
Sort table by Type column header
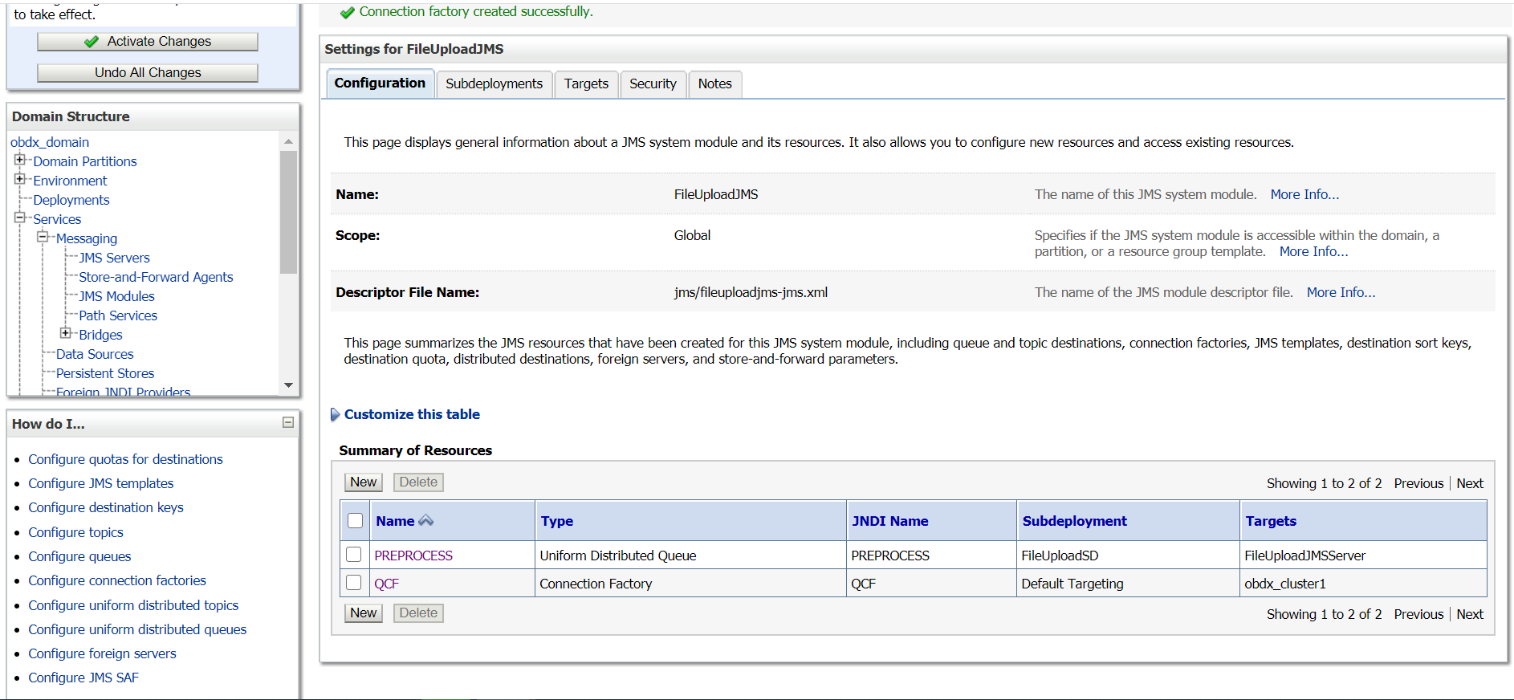557,521
